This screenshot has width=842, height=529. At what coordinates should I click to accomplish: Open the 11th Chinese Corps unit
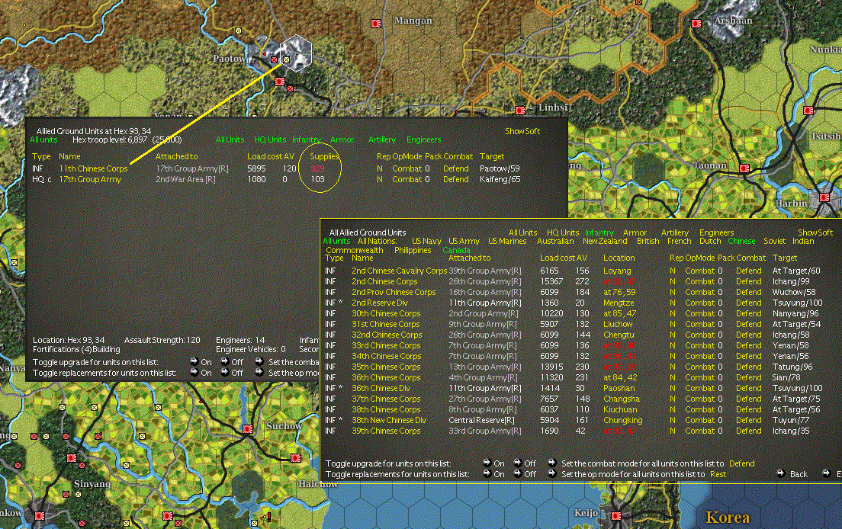point(94,168)
